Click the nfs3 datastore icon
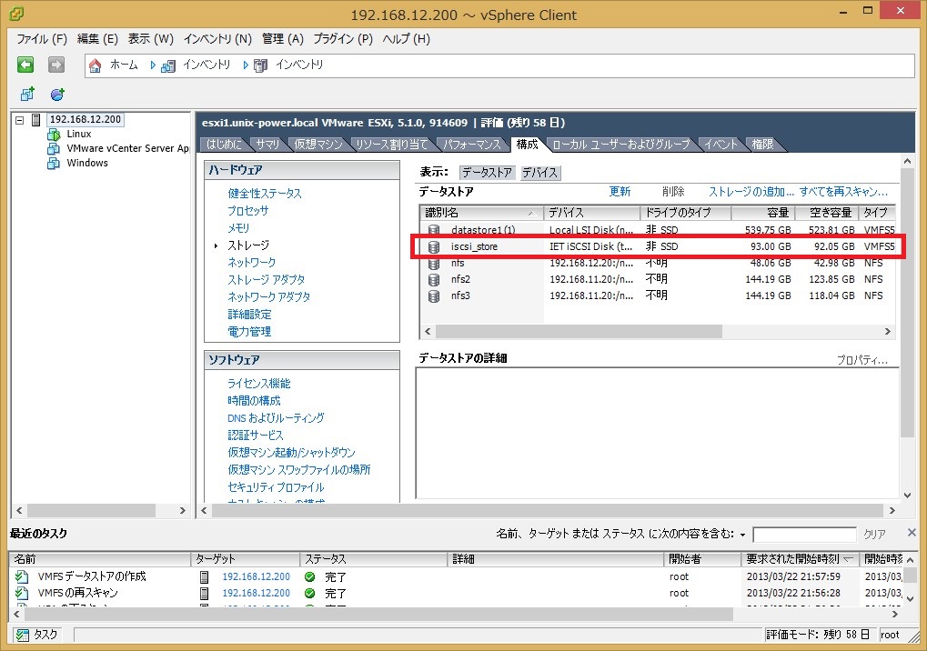Screen dimensions: 927x651 point(434,296)
